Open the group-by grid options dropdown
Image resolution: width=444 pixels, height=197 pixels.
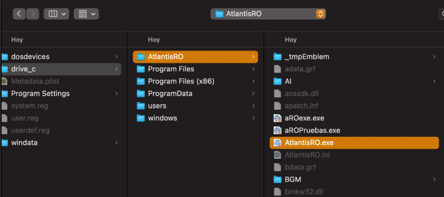86,14
